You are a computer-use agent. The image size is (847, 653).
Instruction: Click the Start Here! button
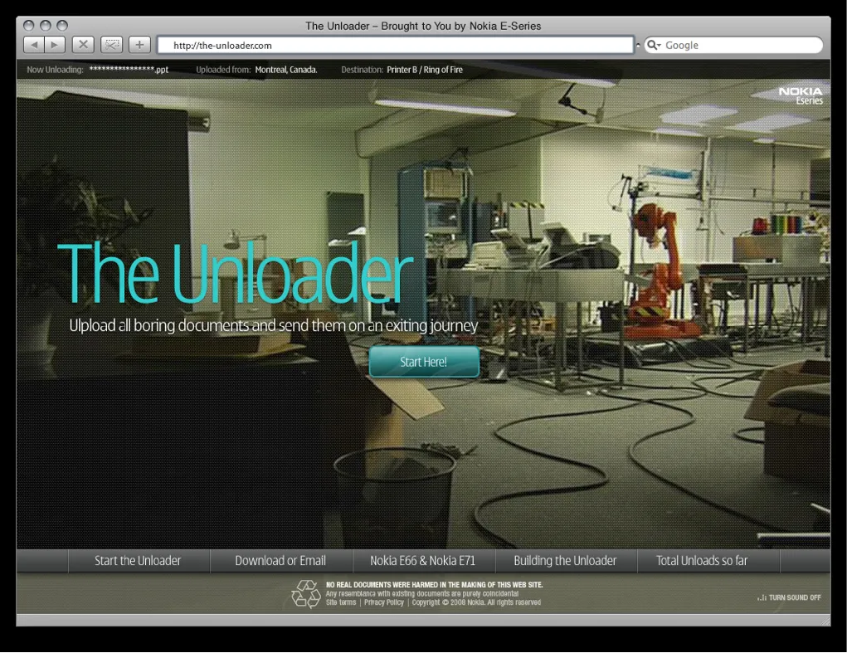(x=424, y=362)
